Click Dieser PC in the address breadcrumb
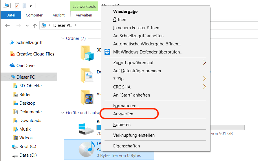This screenshot has width=258, height=161. pyautogui.click(x=62, y=25)
